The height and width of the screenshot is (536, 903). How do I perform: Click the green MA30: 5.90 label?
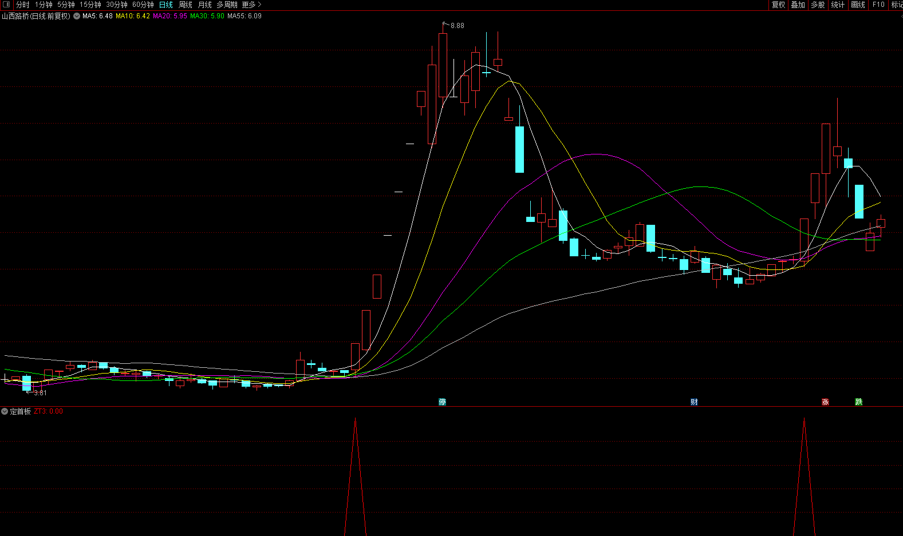(x=207, y=16)
